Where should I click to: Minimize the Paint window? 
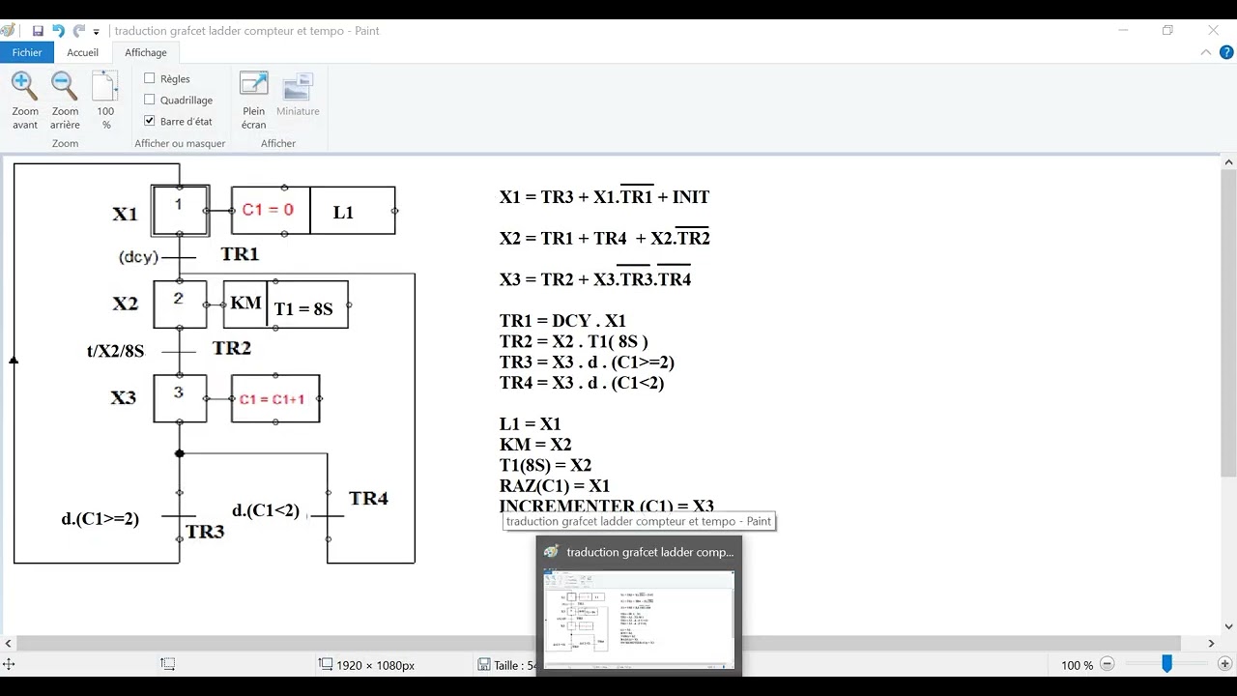(x=1123, y=31)
